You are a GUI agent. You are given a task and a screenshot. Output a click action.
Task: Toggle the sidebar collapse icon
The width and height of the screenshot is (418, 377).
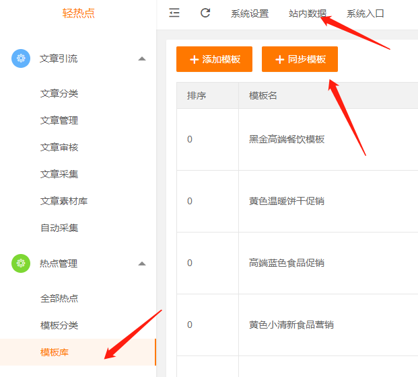(x=174, y=13)
